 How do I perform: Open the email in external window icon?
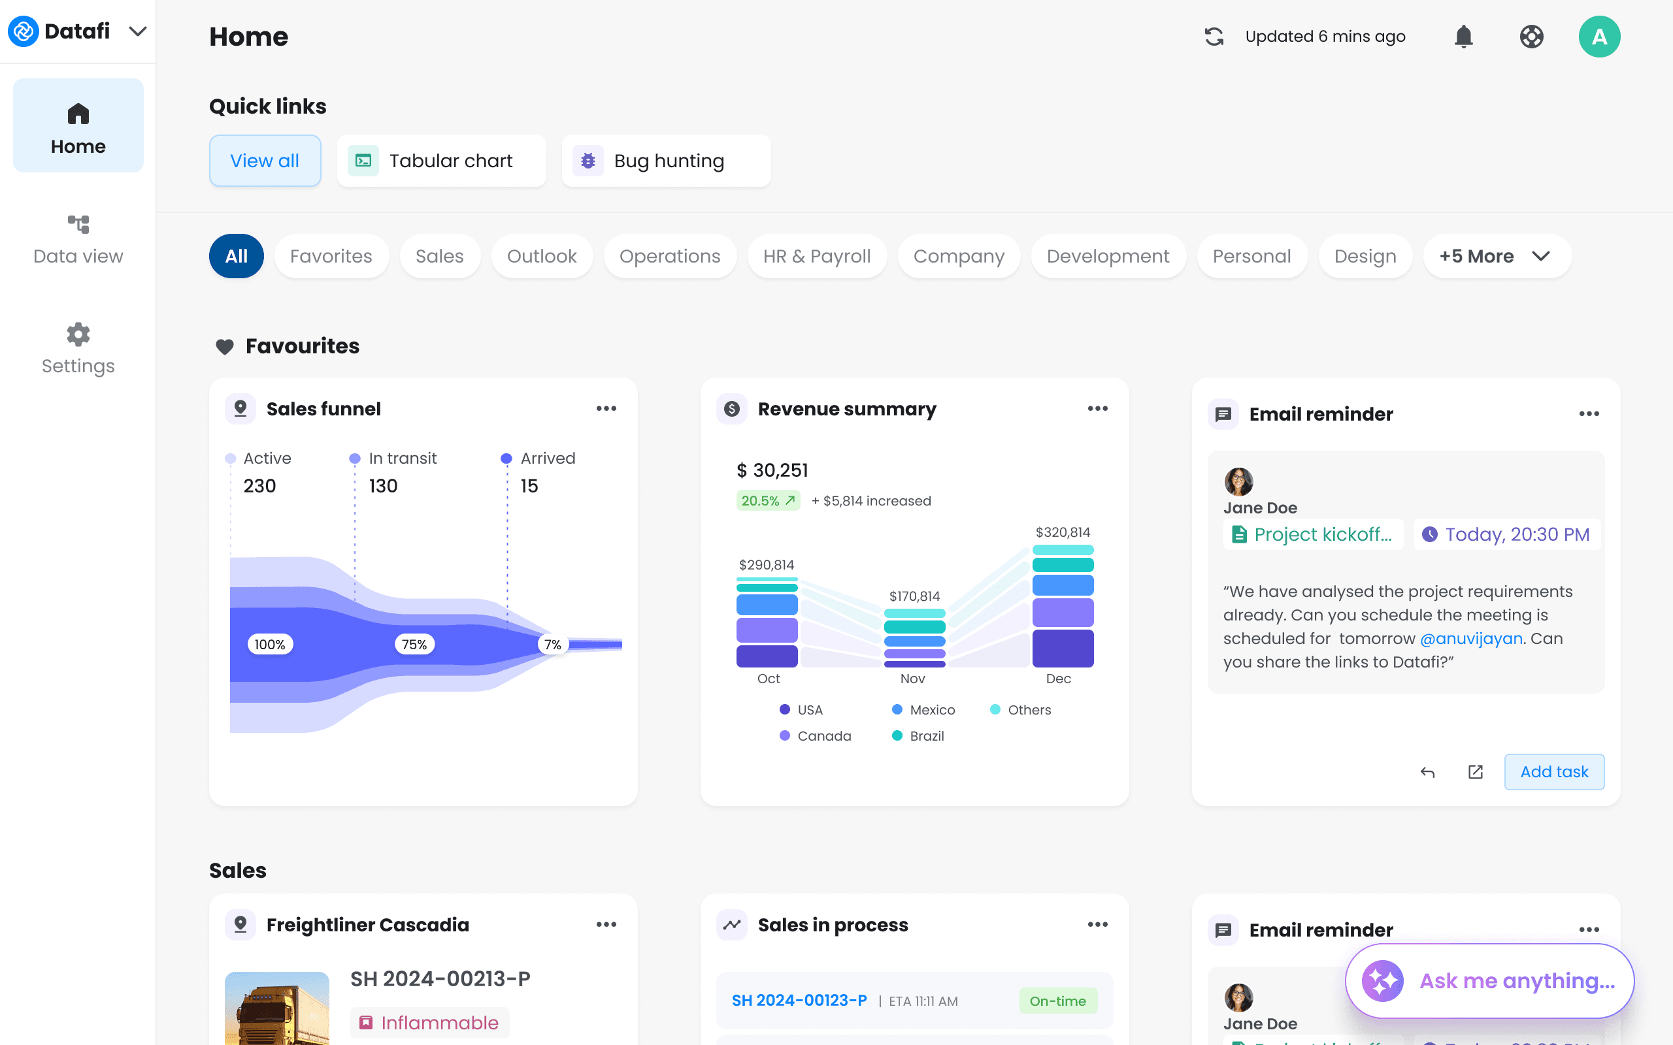pos(1475,772)
